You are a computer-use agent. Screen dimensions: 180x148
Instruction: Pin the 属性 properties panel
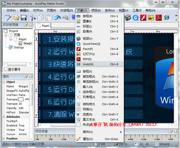[x=25, y=77]
